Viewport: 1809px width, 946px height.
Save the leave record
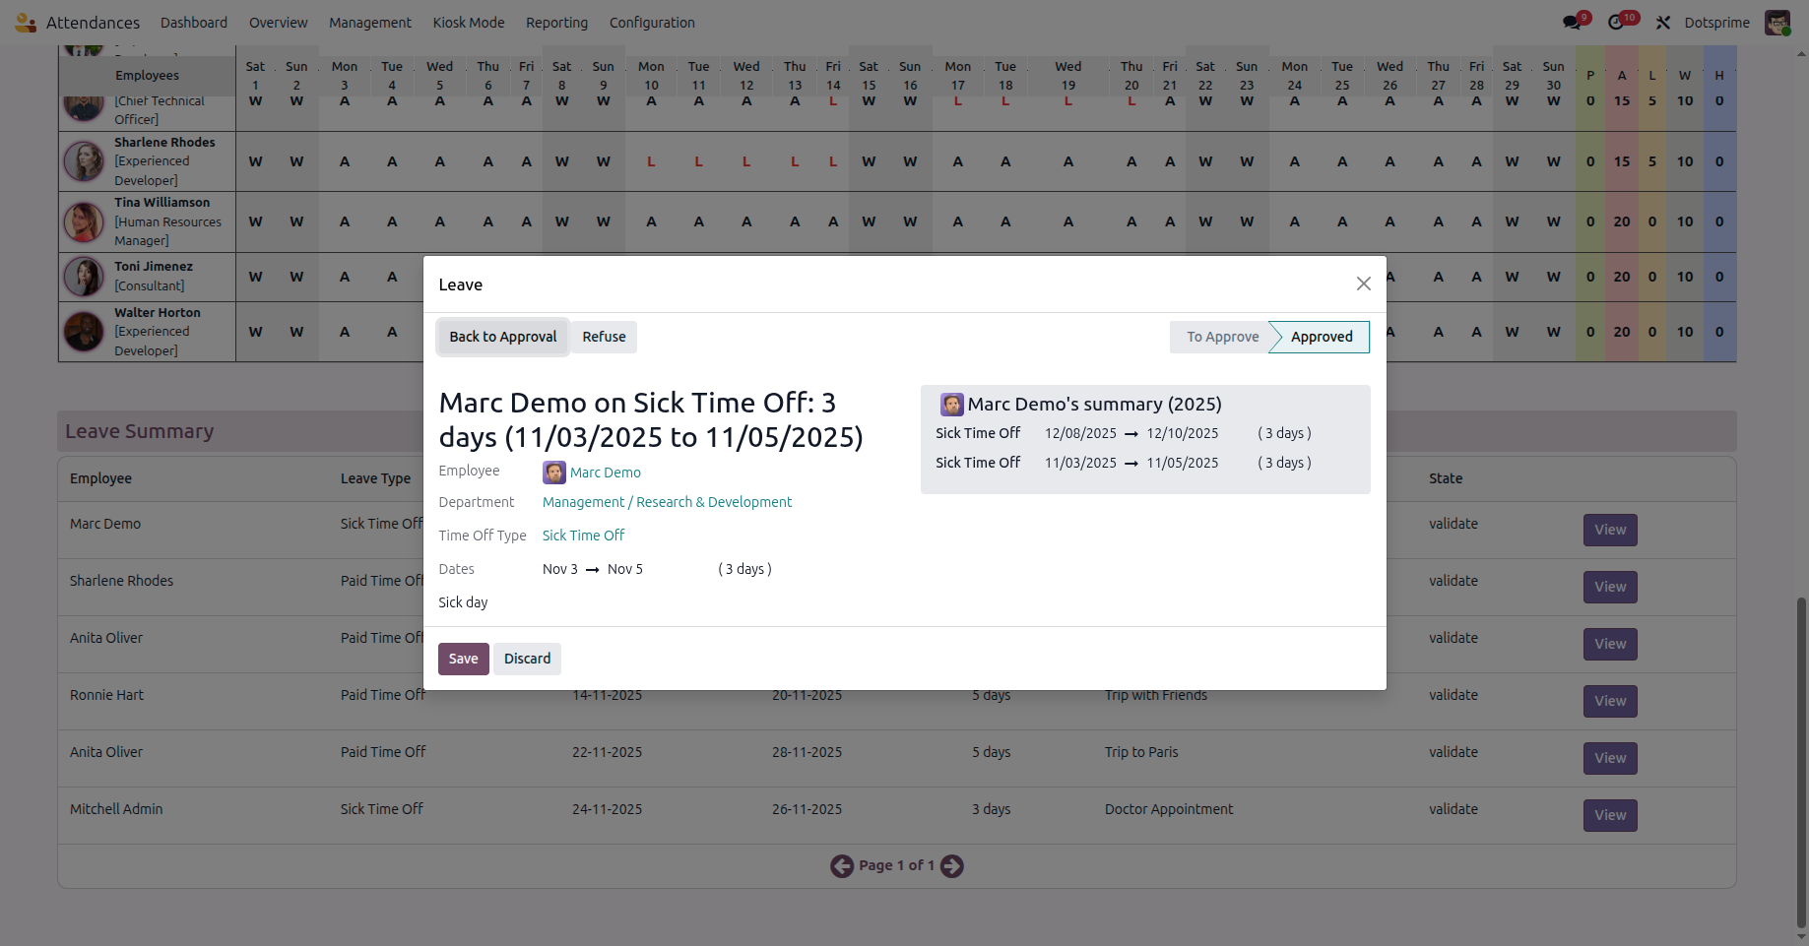point(463,659)
